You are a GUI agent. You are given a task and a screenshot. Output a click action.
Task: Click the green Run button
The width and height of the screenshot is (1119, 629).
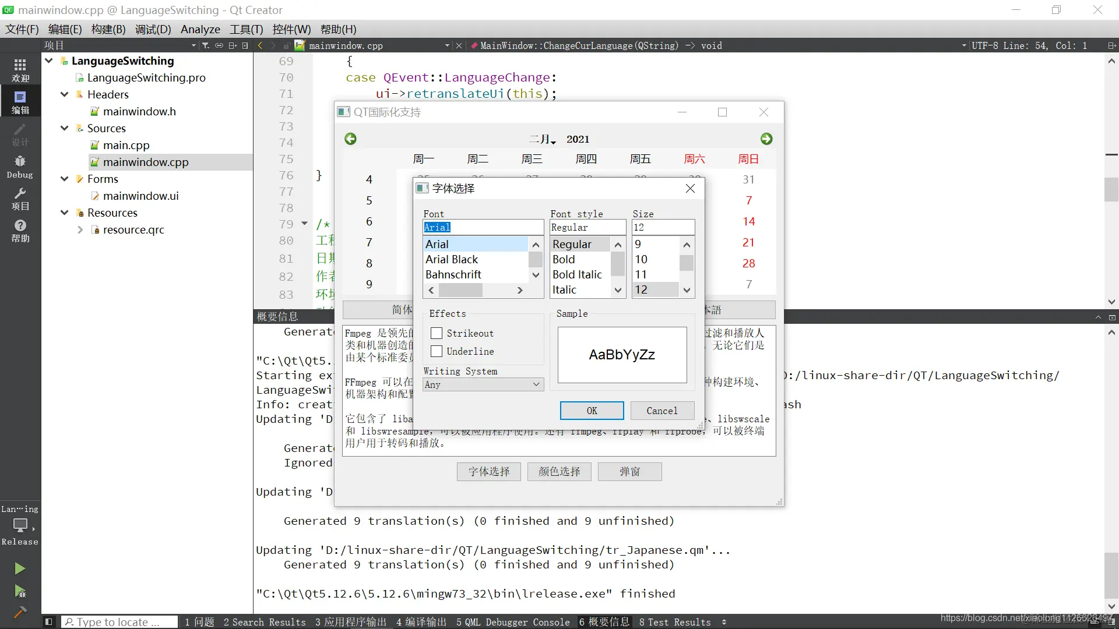coord(20,568)
